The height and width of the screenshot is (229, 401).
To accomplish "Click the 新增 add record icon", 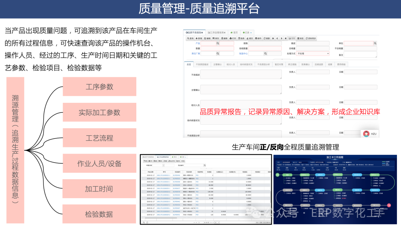I will 199,38.
